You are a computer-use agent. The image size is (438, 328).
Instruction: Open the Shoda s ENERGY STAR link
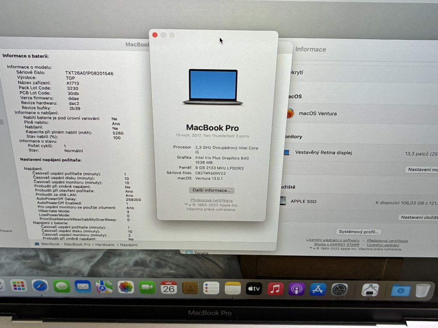(x=337, y=244)
